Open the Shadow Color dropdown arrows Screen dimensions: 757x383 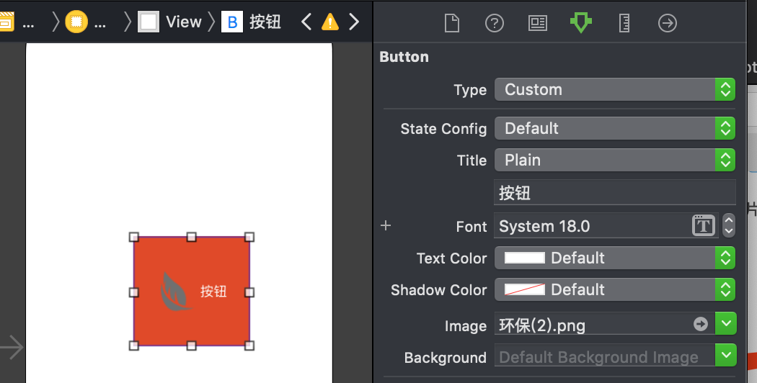(725, 289)
